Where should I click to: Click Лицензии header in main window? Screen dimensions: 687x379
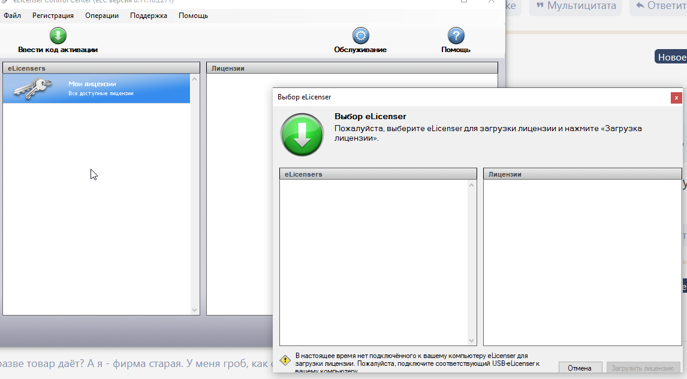[352, 68]
